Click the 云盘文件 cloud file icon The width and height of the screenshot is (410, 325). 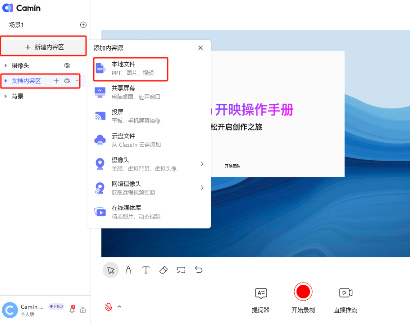click(100, 140)
